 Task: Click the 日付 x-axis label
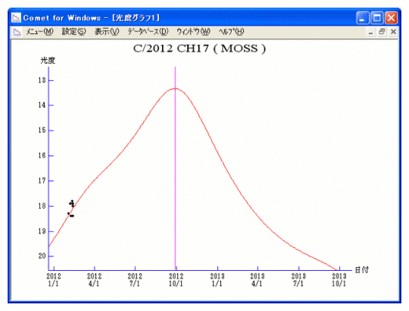[x=362, y=270]
